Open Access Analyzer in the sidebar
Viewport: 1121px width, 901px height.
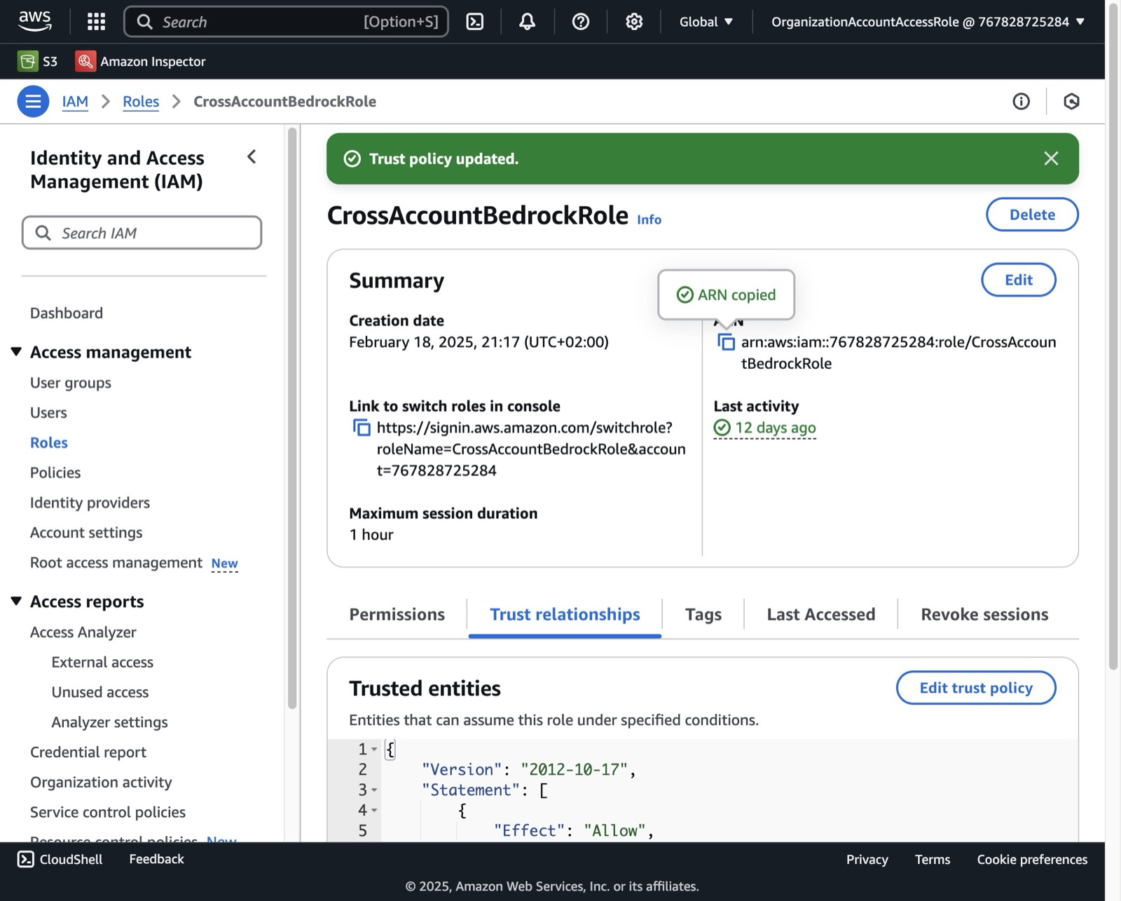83,632
